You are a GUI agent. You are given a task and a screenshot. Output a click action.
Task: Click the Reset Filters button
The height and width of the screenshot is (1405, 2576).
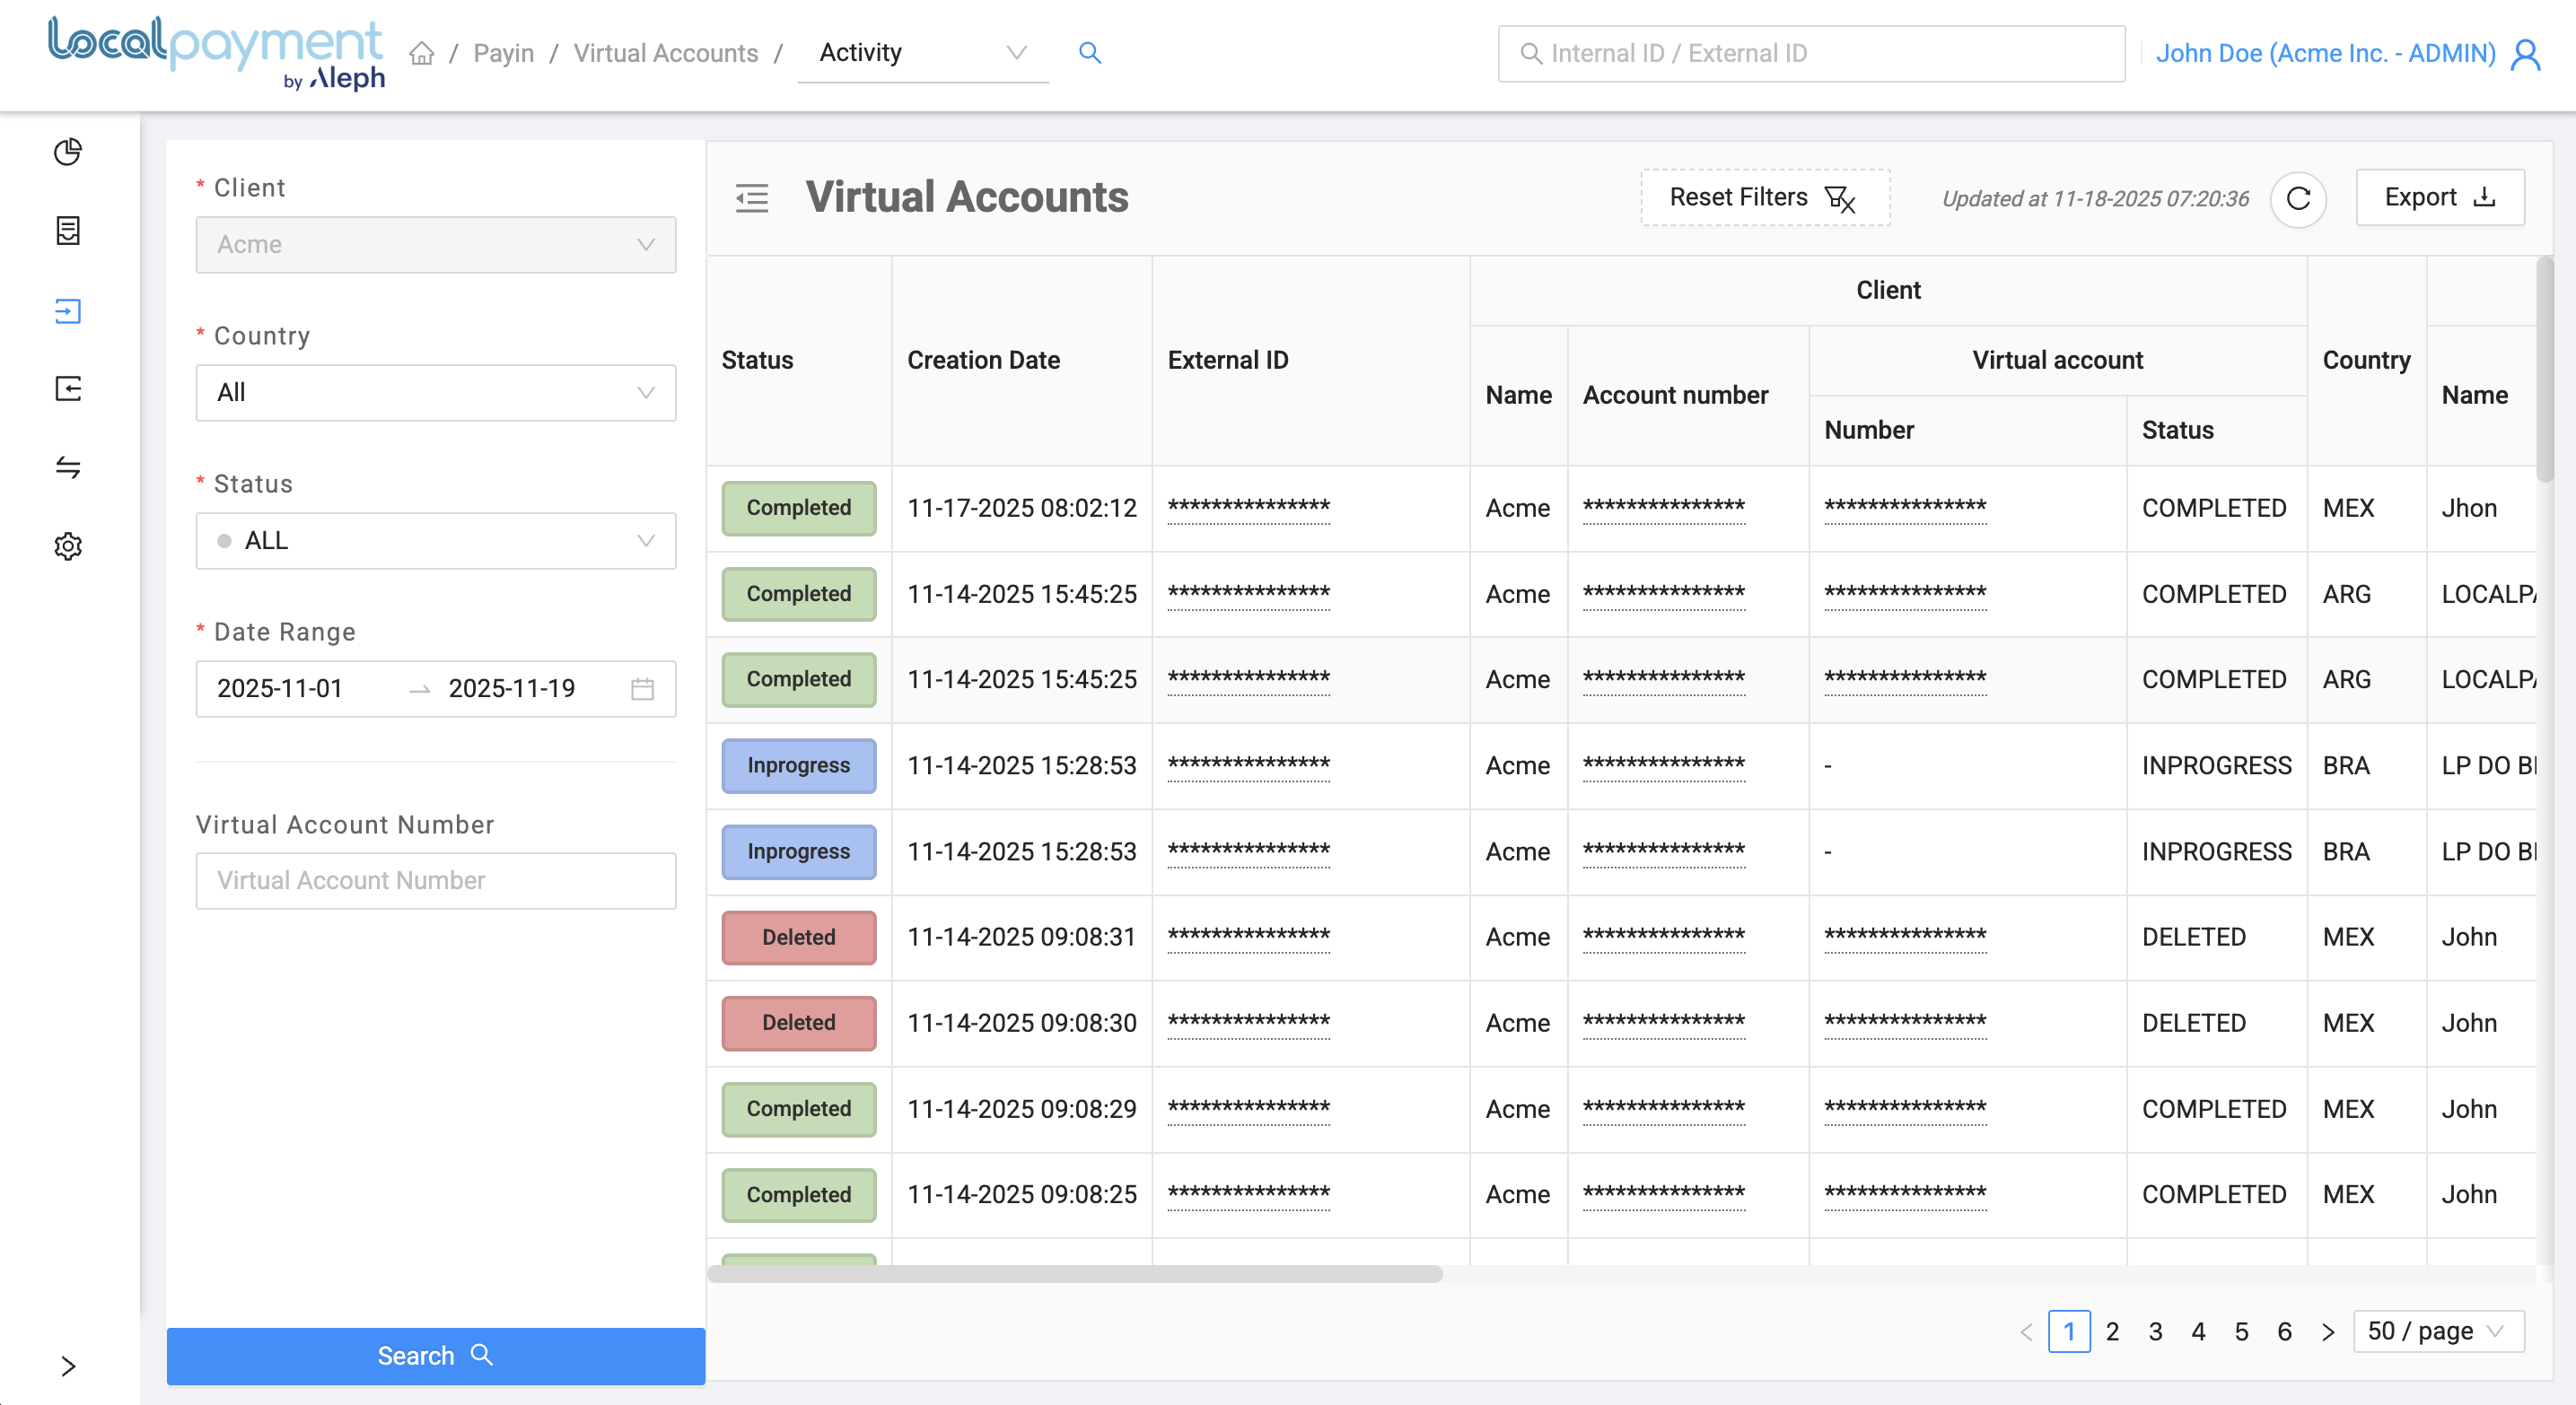coord(1764,198)
